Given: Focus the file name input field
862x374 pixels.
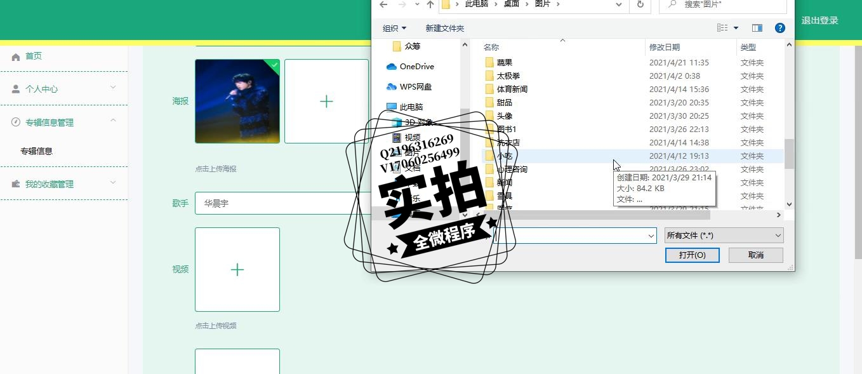Looking at the screenshot, I should point(571,236).
